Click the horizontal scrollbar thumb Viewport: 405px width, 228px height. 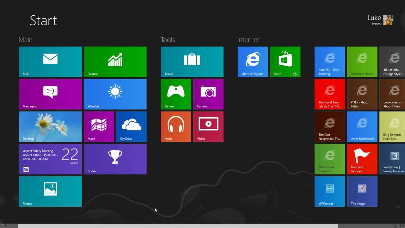pos(178,226)
